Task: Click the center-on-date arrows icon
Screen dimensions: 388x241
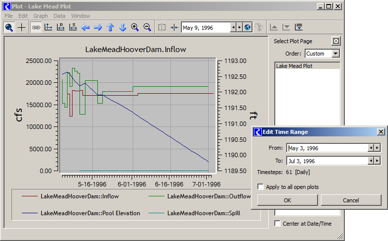Action: 174,27
